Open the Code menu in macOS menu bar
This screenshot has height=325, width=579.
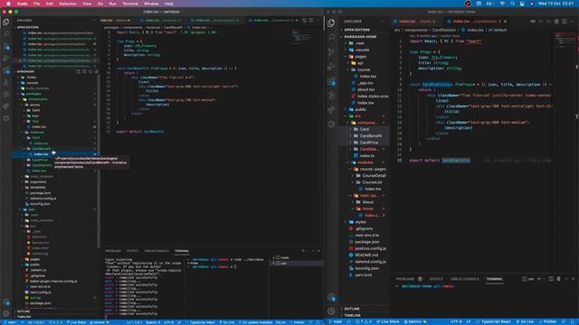(x=22, y=4)
